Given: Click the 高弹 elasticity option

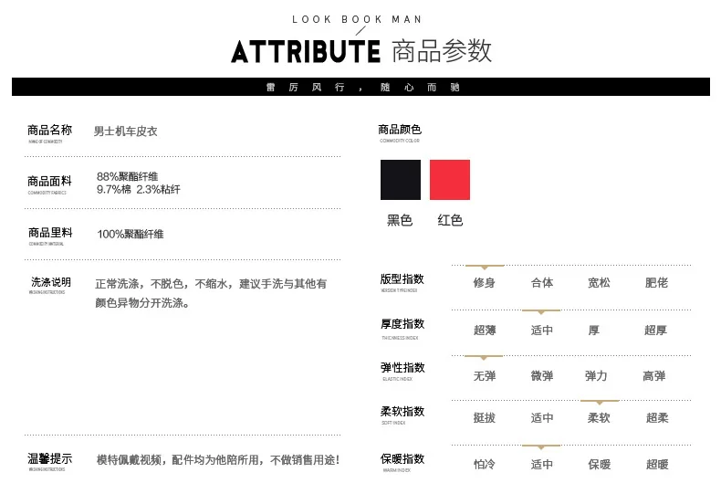Looking at the screenshot, I should pyautogui.click(x=653, y=376).
